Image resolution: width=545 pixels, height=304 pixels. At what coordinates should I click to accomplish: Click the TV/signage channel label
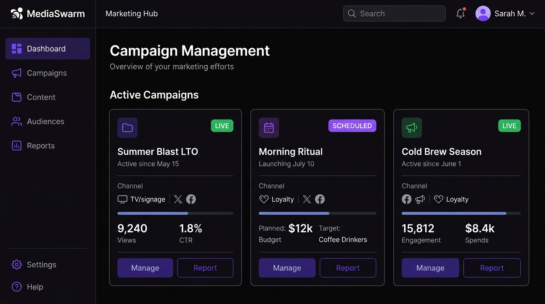point(148,199)
